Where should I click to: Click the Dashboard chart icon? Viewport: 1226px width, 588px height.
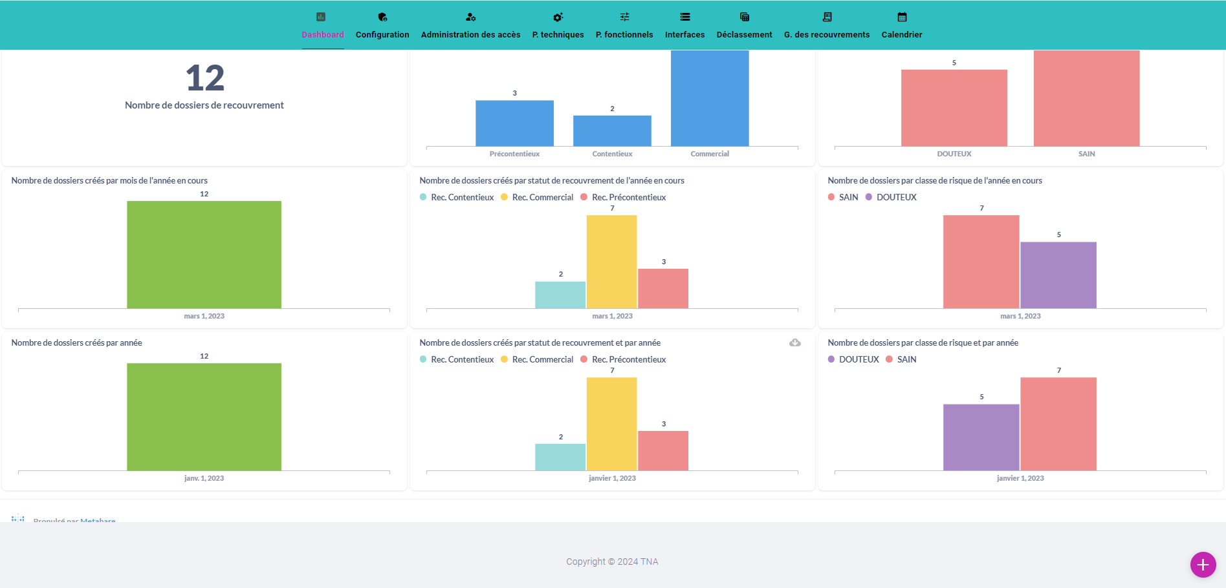tap(321, 17)
